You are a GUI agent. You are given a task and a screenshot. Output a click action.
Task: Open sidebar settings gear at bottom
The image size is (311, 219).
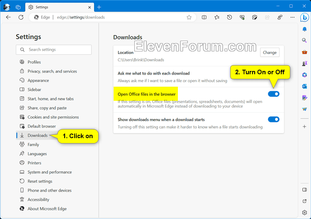304,212
